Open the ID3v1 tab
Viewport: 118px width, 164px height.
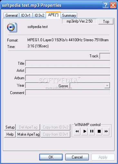(x=26, y=15)
